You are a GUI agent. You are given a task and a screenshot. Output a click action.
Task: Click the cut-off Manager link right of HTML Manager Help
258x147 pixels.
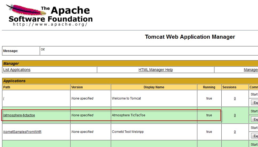[251, 70]
